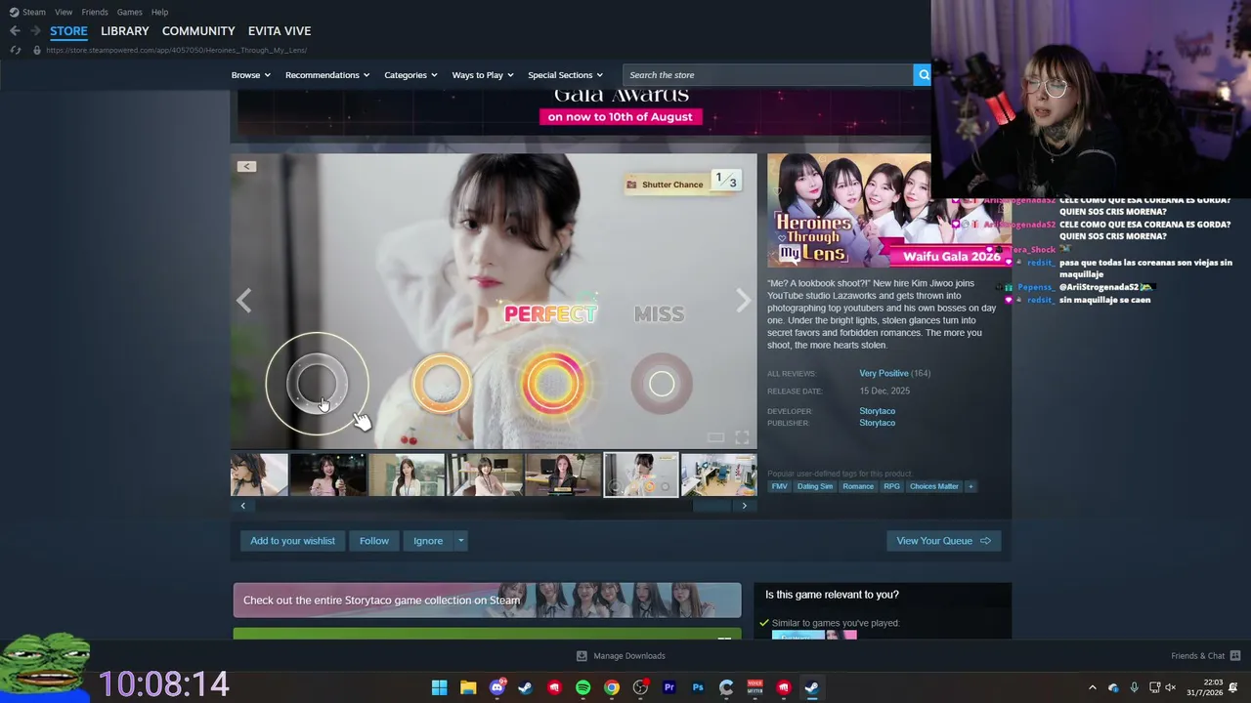
Task: Click the Steam store search magnifier button
Action: [x=922, y=75]
